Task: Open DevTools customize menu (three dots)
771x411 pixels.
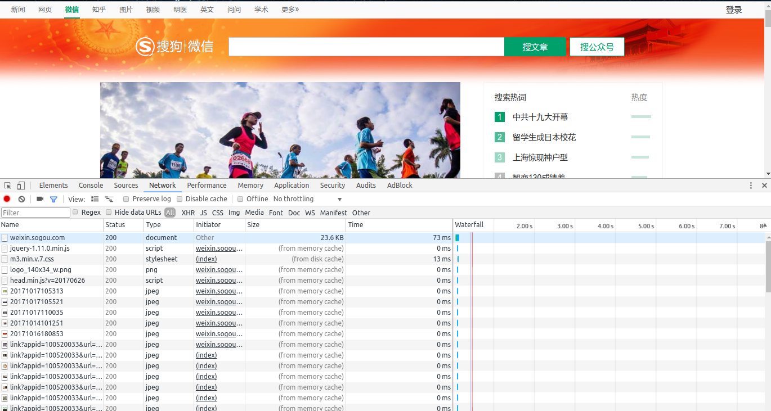Action: tap(751, 186)
